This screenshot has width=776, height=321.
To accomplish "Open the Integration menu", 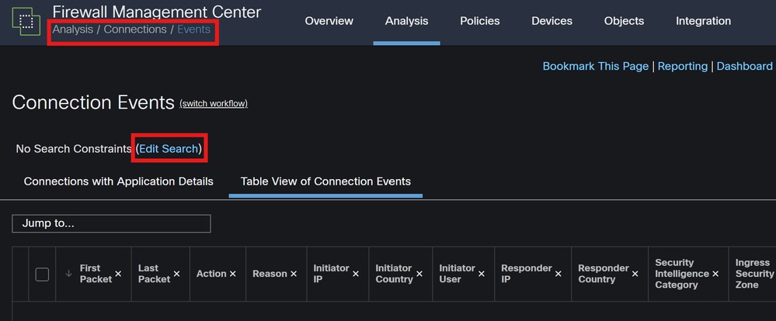I will tap(703, 21).
